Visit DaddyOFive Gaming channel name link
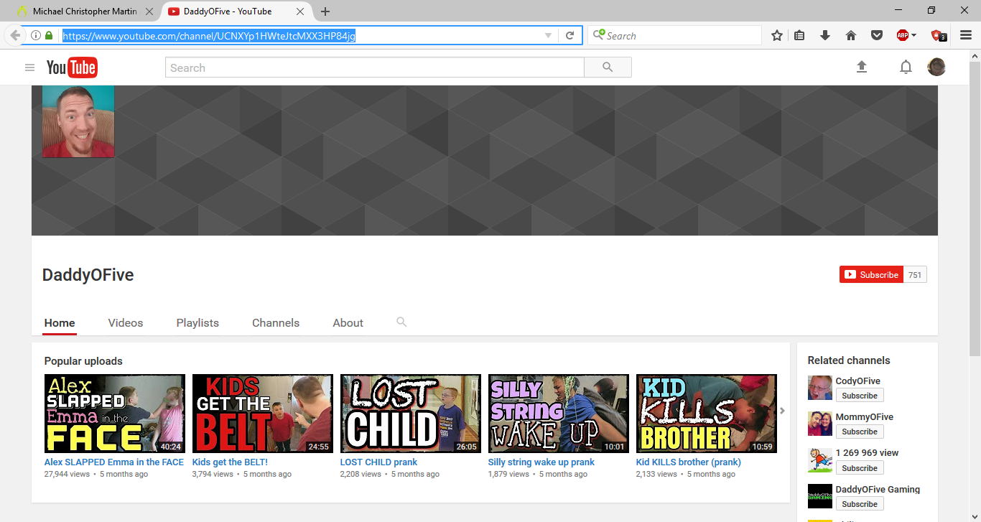981x522 pixels. (x=878, y=489)
